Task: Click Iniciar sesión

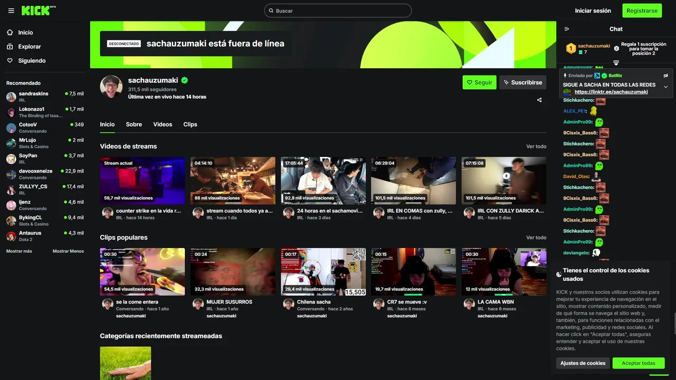Action: tap(593, 11)
